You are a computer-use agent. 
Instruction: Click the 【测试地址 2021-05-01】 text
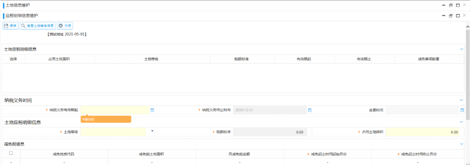tap(67, 34)
